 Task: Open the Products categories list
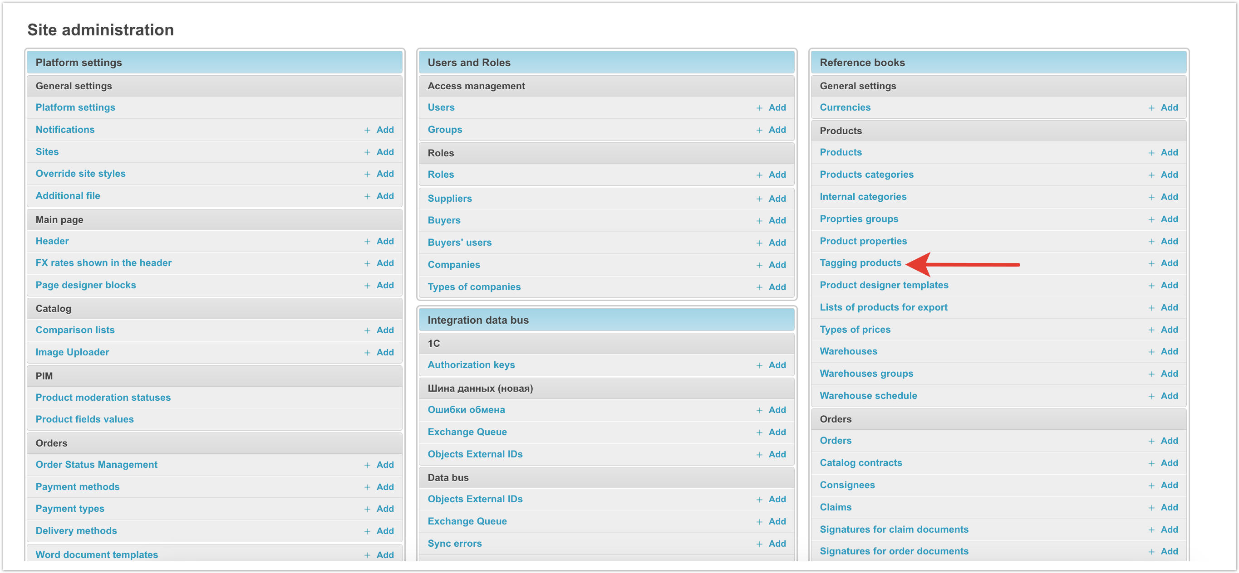[x=866, y=175]
